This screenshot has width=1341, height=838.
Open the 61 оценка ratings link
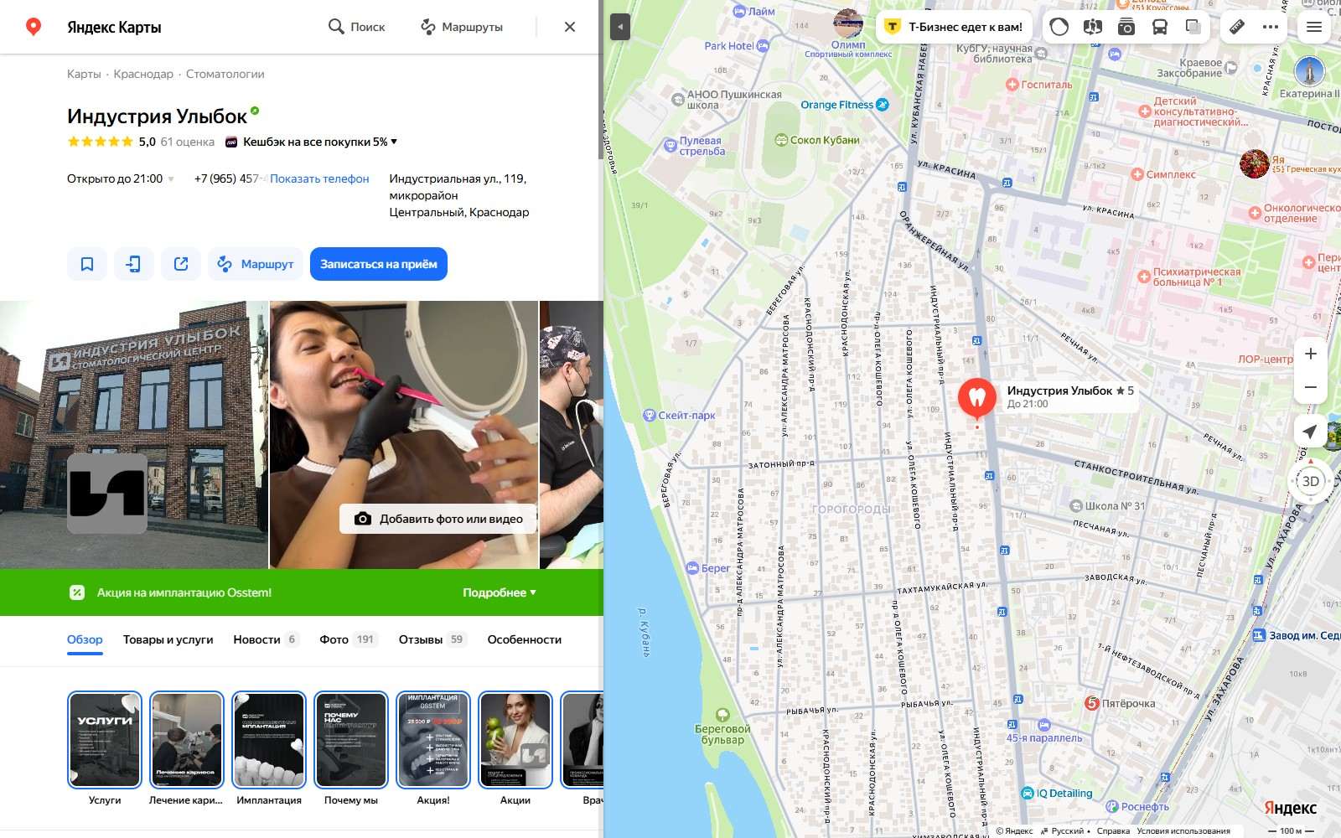point(188,142)
